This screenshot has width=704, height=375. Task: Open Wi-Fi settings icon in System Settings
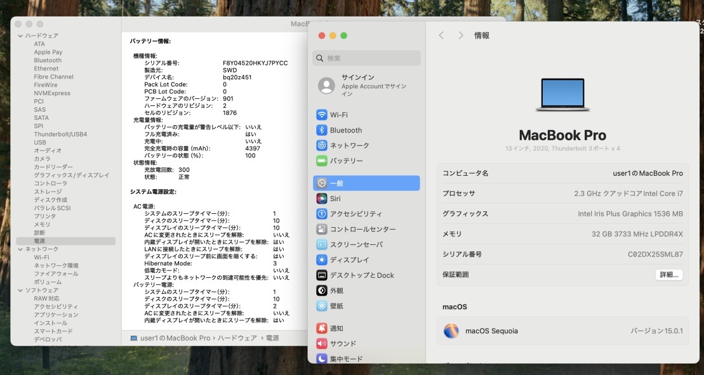coord(321,115)
